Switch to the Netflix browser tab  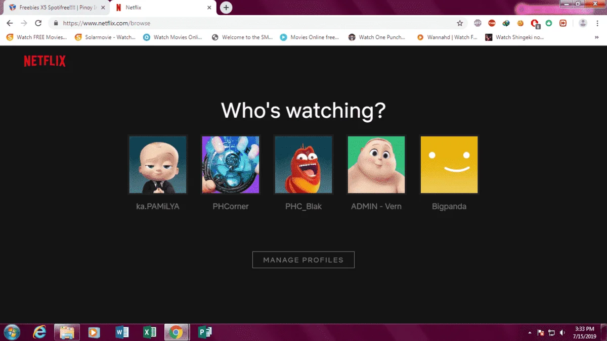(162, 8)
